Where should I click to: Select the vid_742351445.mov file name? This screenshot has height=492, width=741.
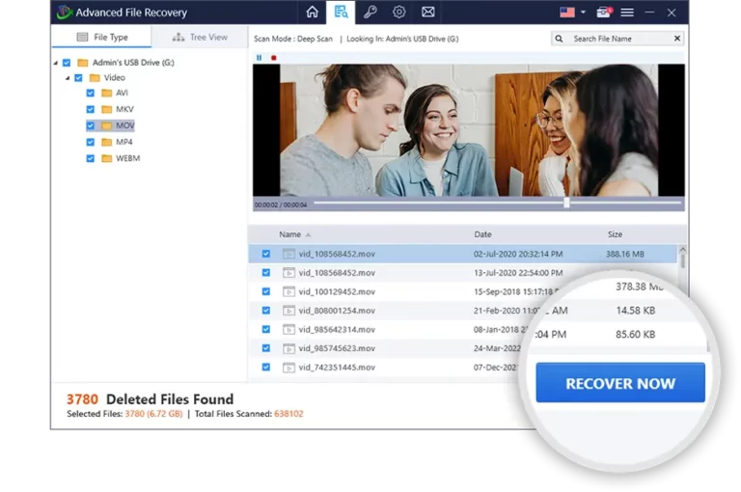point(337,368)
